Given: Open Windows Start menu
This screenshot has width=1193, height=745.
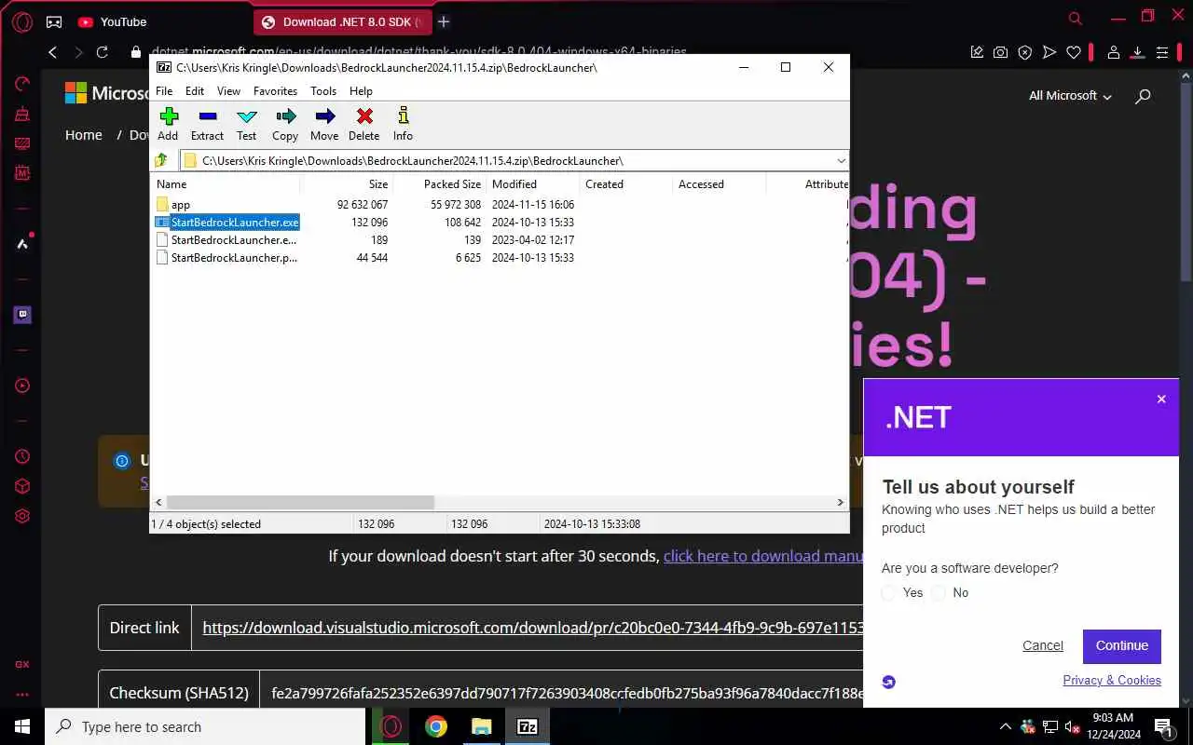Looking at the screenshot, I should (x=22, y=727).
